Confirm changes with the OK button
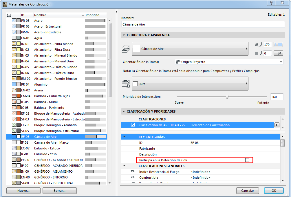The image size is (291, 197). click(273, 191)
